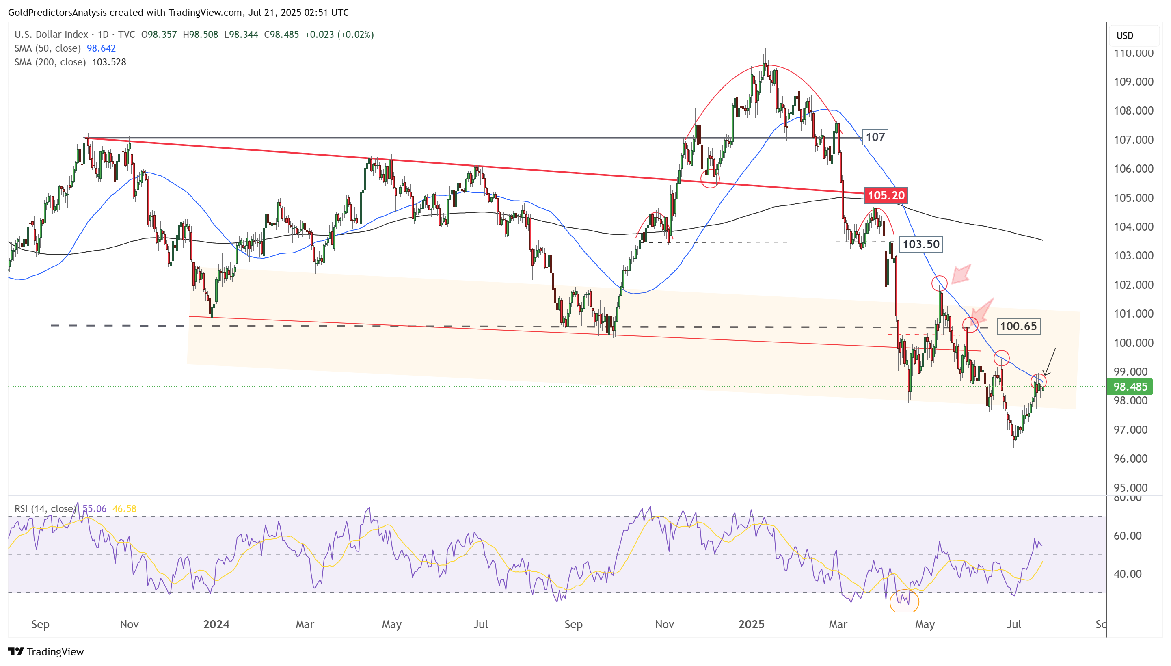Click the TradingView logo at bottom left
Image resolution: width=1171 pixels, height=666 pixels.
click(46, 651)
